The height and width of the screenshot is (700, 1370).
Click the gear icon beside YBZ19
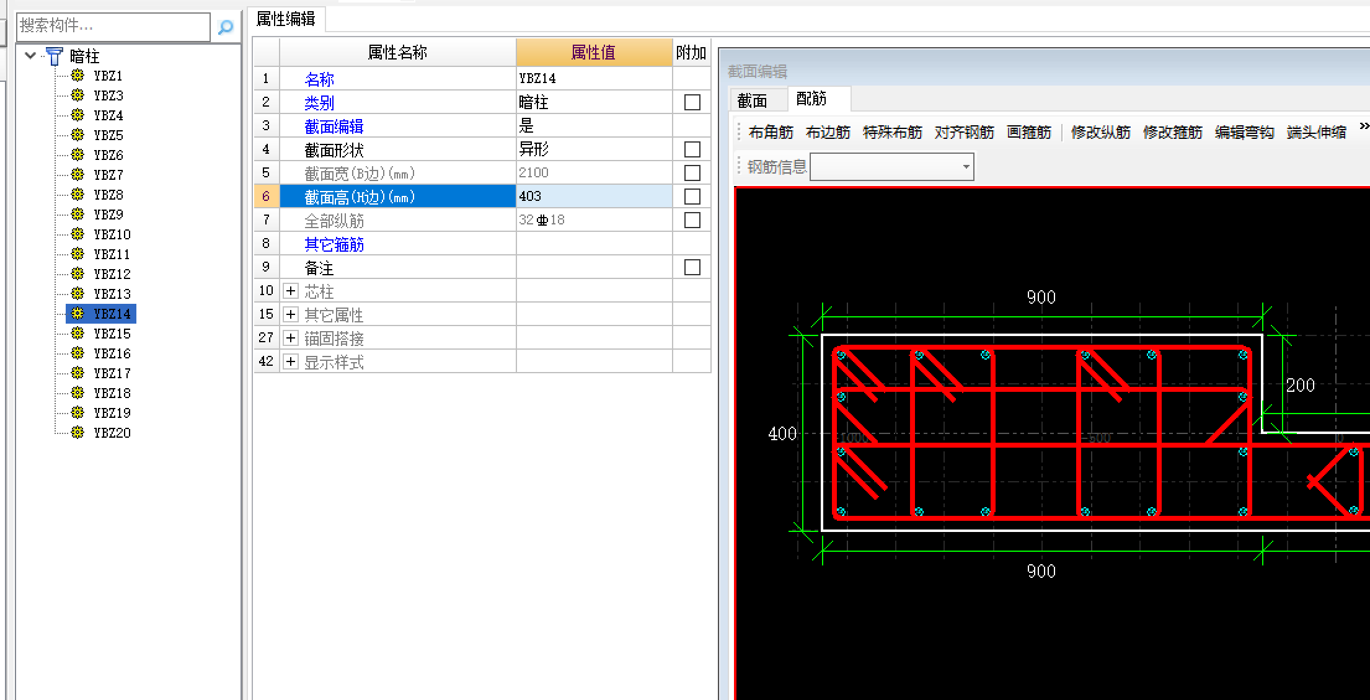click(77, 413)
